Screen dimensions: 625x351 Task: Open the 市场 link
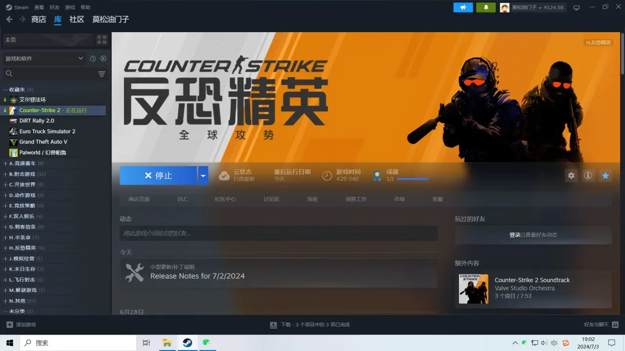pyautogui.click(x=399, y=199)
